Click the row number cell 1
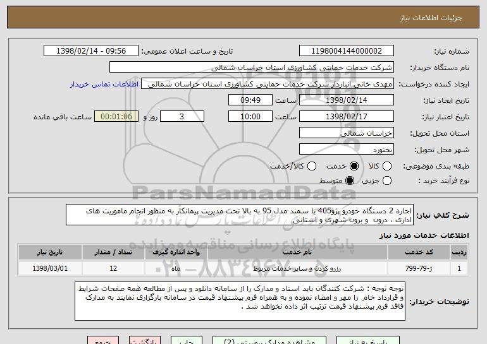 (x=459, y=268)
